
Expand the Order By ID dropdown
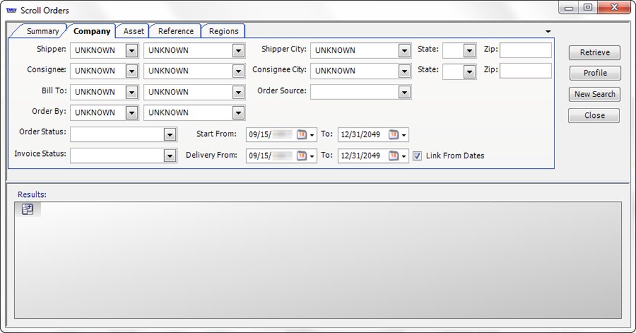[131, 113]
